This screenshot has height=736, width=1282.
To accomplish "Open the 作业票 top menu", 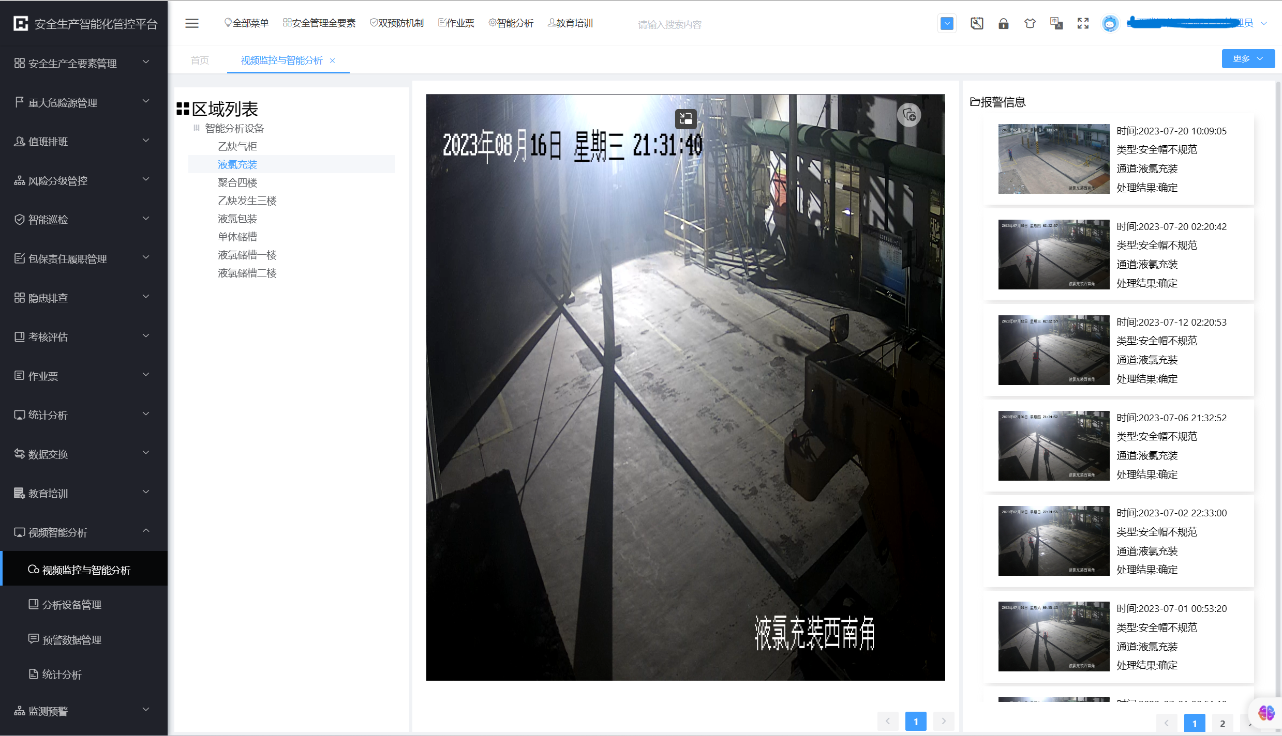I will point(456,23).
